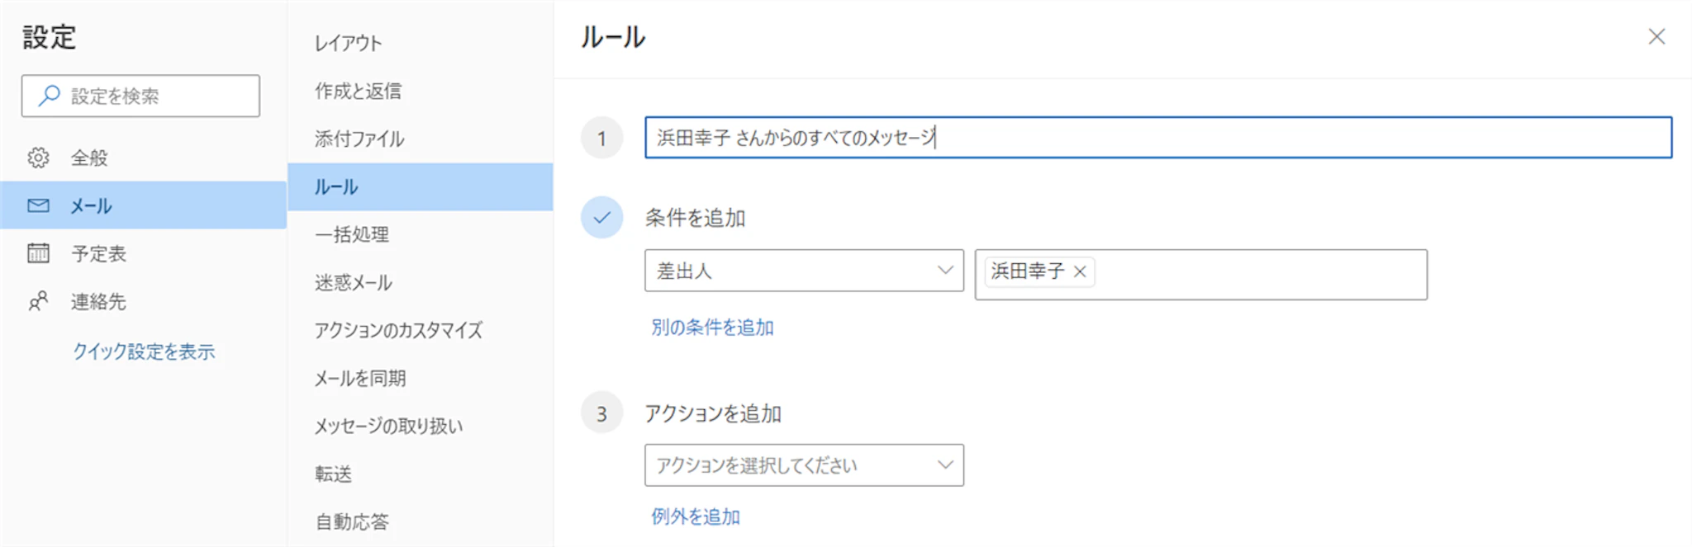This screenshot has height=547, width=1692.
Task: Click the people icon for 連絡先
Action: (38, 301)
